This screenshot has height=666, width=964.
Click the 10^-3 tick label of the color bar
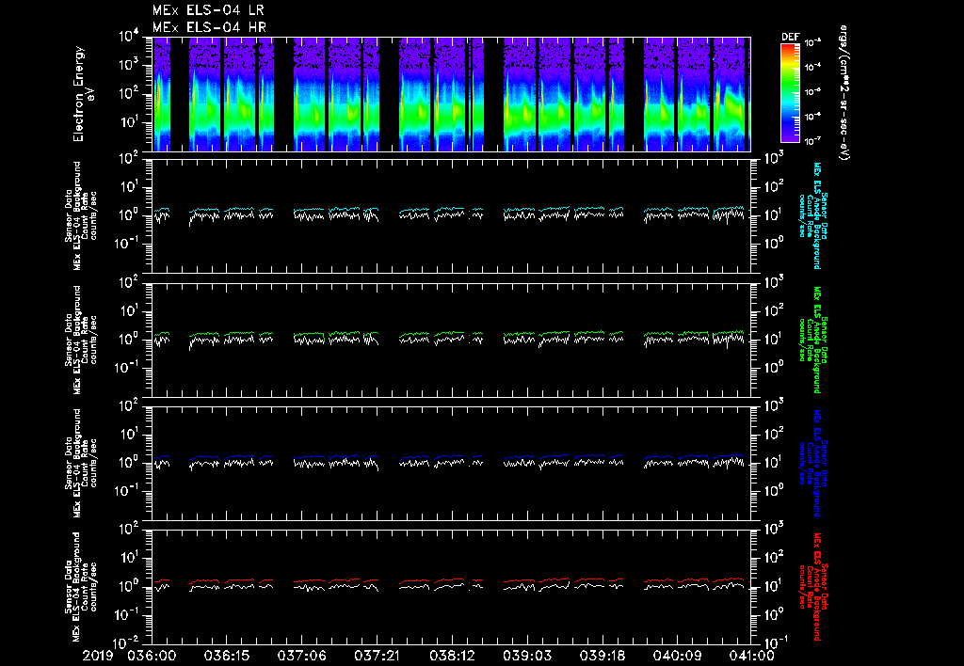pyautogui.click(x=813, y=42)
